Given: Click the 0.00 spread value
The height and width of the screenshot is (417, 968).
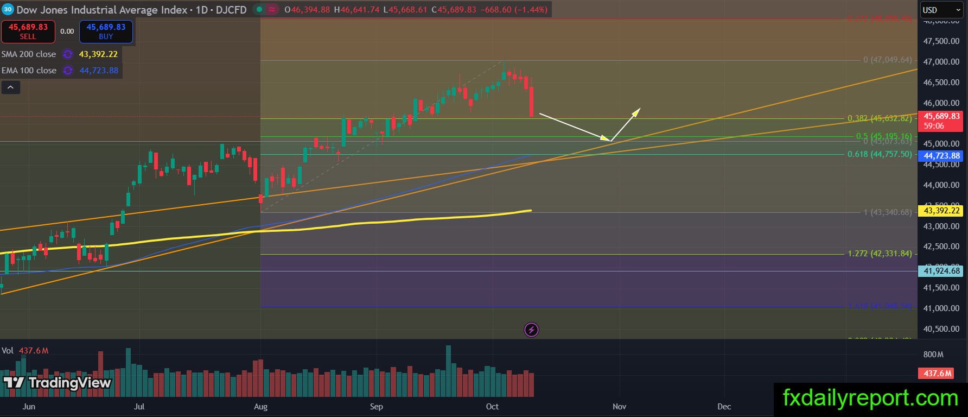Looking at the screenshot, I should point(67,31).
